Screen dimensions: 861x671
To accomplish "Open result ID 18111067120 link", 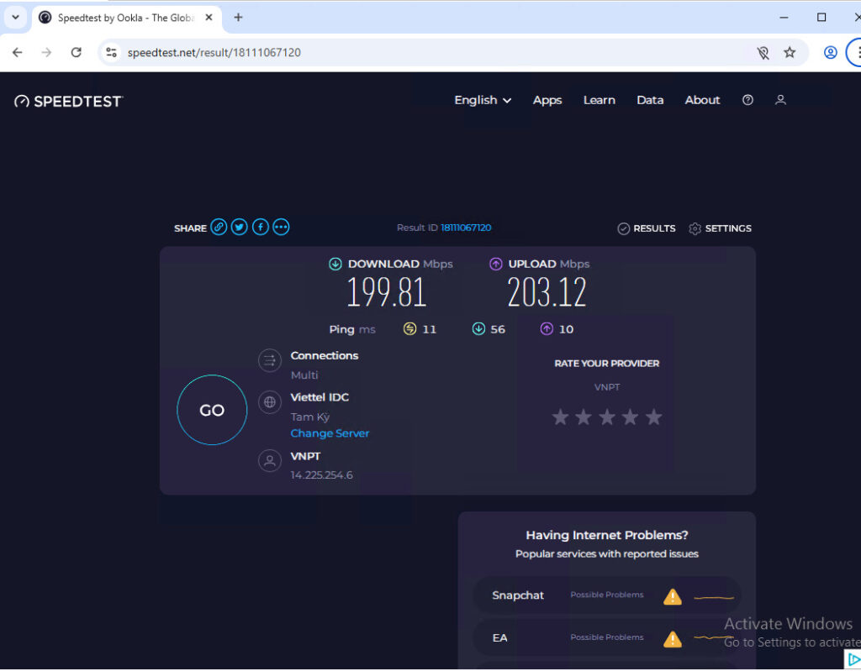I will click(466, 228).
